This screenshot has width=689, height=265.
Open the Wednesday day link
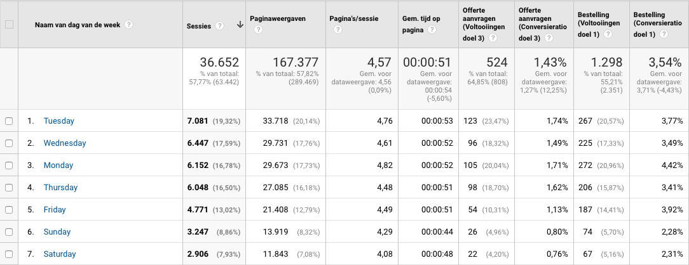(x=65, y=143)
